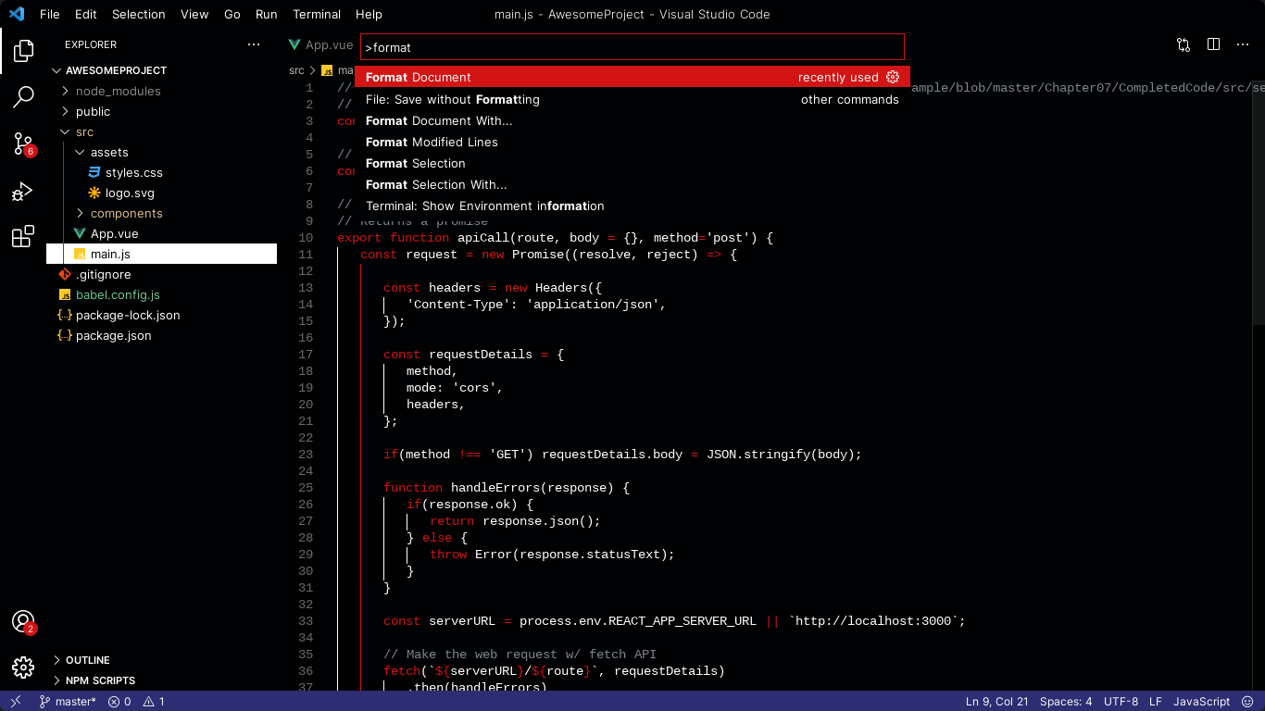Open package.json file

pyautogui.click(x=162, y=335)
